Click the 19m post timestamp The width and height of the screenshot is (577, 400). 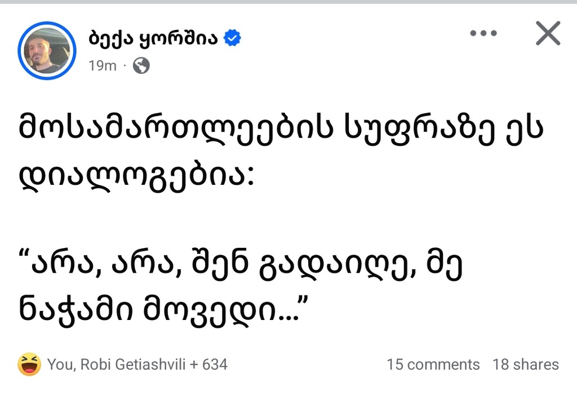(x=102, y=66)
